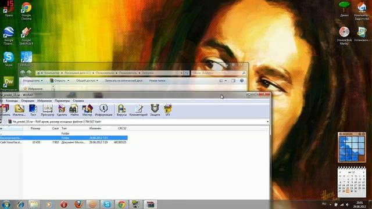The width and height of the screenshot is (372, 209).
Task: Click the Explorer address bar history dropdown
Action: 181,73
